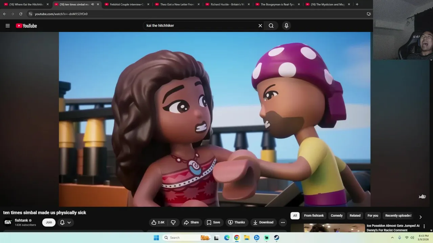Show hidden system tray icons
This screenshot has height=243, width=433.
tap(392, 238)
